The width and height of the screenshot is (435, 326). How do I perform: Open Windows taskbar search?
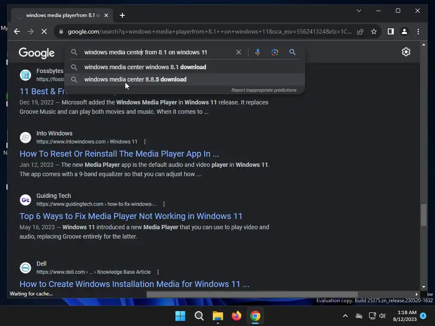tap(199, 316)
